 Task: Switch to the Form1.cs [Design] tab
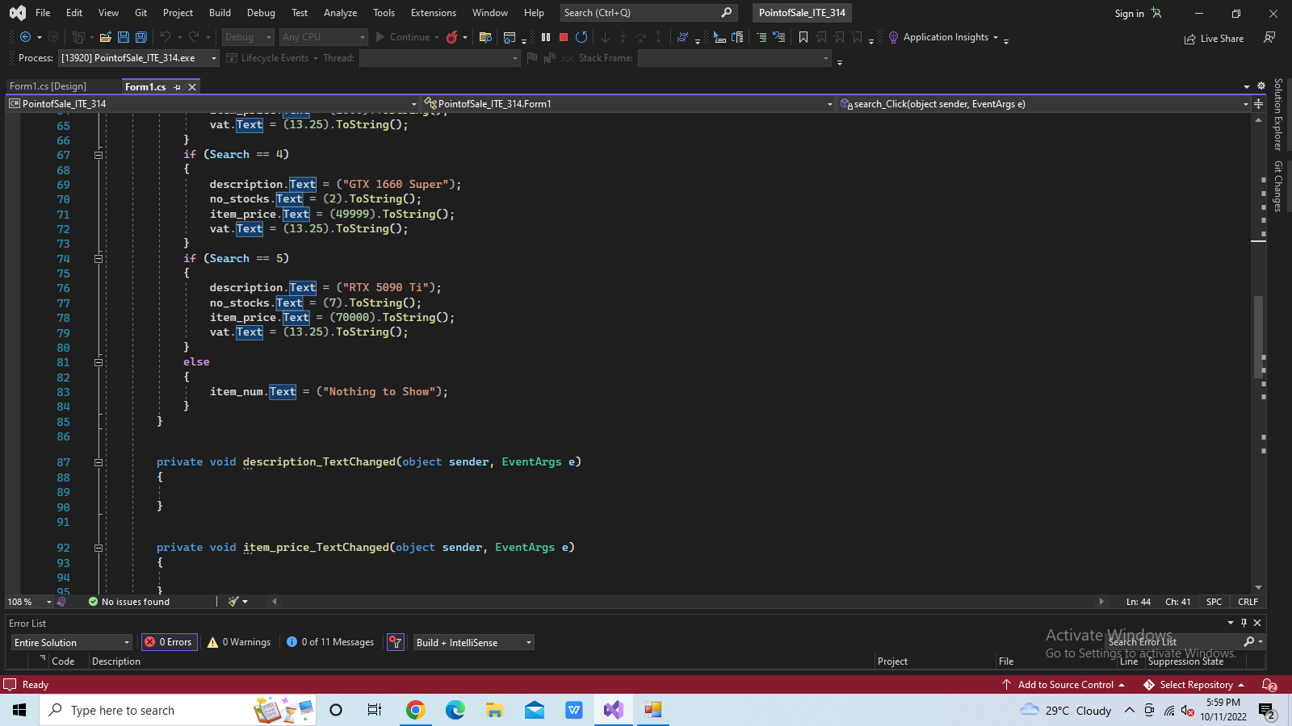coord(48,86)
